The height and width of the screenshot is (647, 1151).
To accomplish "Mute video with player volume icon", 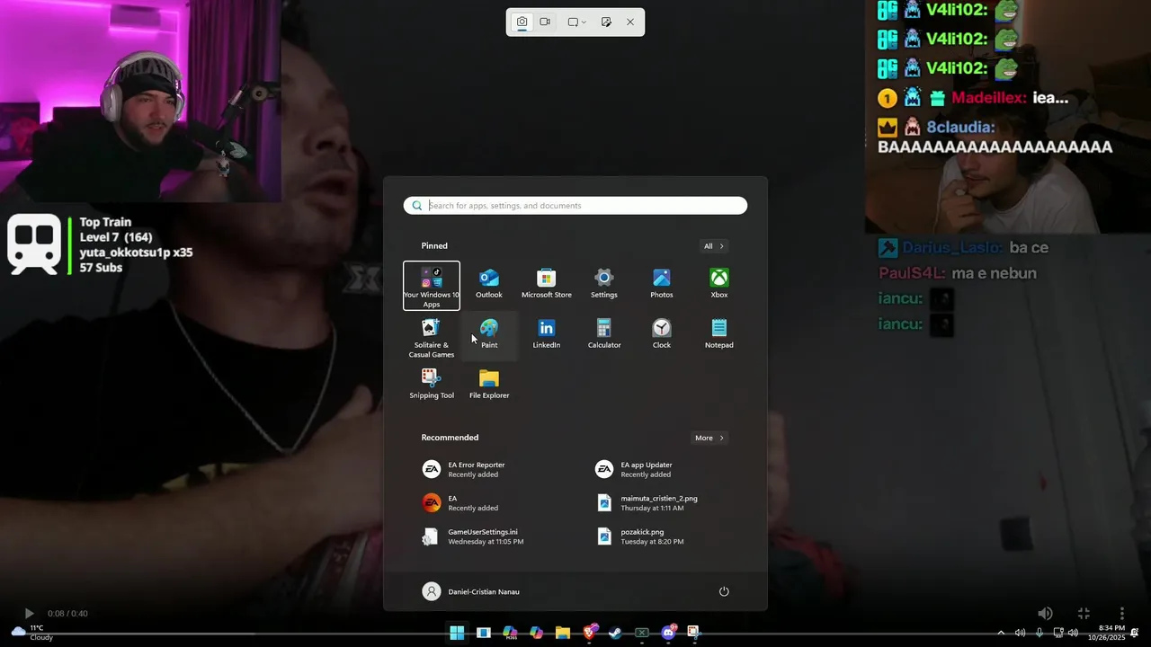I will pos(1045,613).
